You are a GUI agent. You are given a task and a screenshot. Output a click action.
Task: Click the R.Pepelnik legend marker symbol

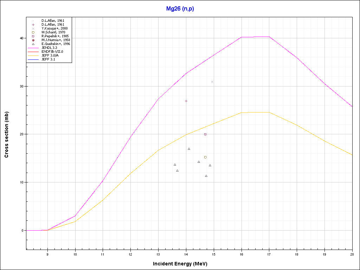click(33, 36)
